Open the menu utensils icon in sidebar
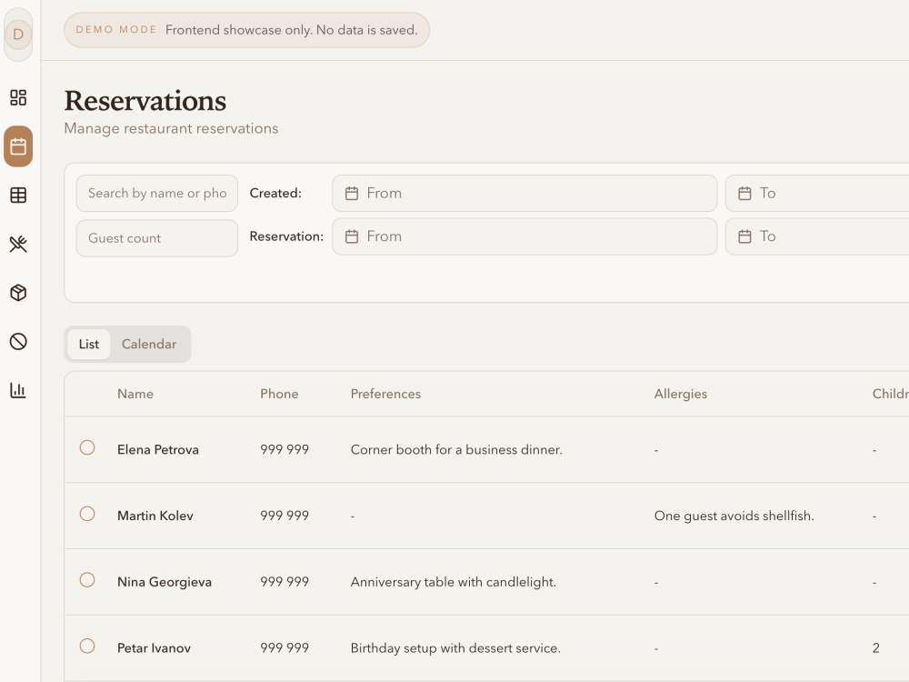909x682 pixels. click(x=18, y=244)
